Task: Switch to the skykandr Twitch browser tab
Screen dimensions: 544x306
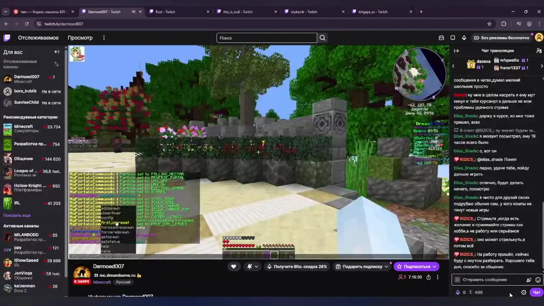Action: coord(314,11)
